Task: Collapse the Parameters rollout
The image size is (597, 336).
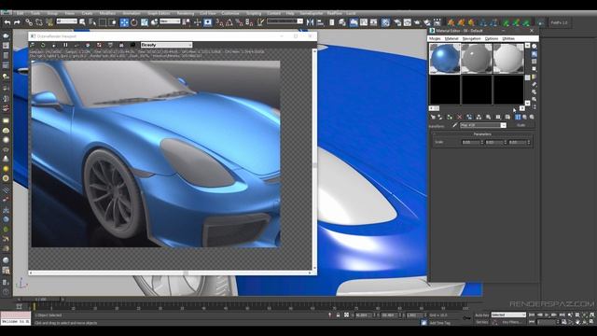Action: coord(482,134)
